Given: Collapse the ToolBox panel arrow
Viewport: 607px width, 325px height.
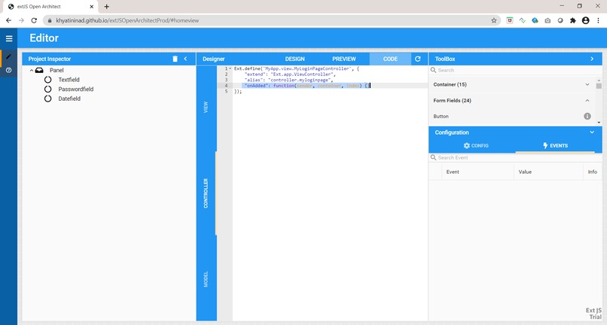Looking at the screenshot, I should [592, 59].
